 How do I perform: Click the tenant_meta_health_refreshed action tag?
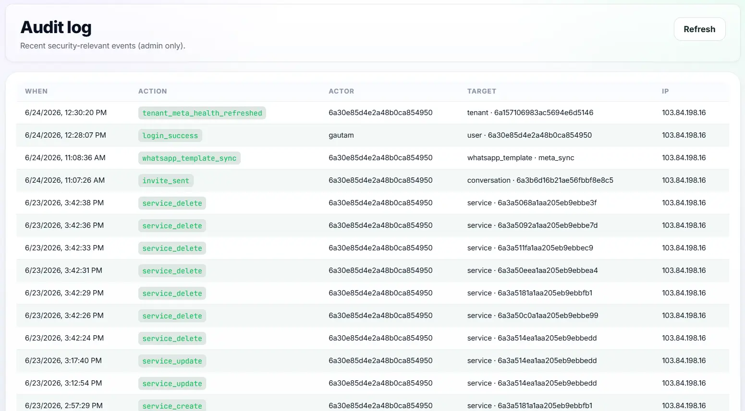point(202,113)
